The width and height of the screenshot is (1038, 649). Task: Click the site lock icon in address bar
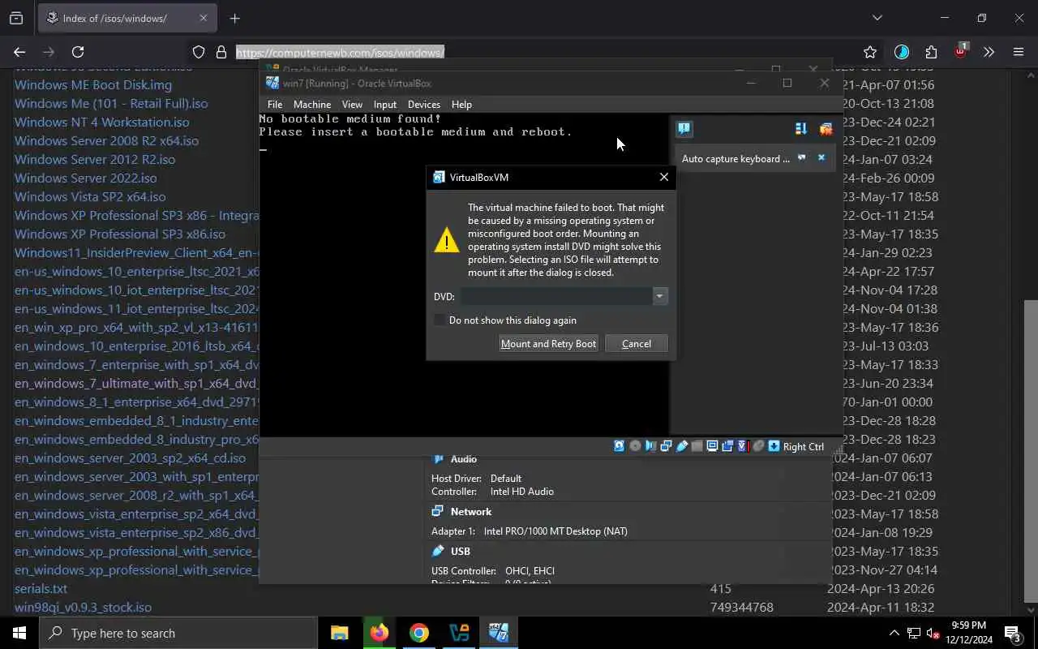click(221, 52)
